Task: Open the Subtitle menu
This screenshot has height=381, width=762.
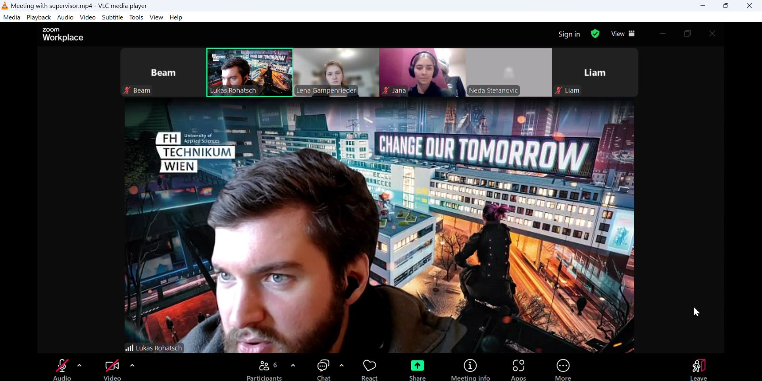Action: (113, 17)
